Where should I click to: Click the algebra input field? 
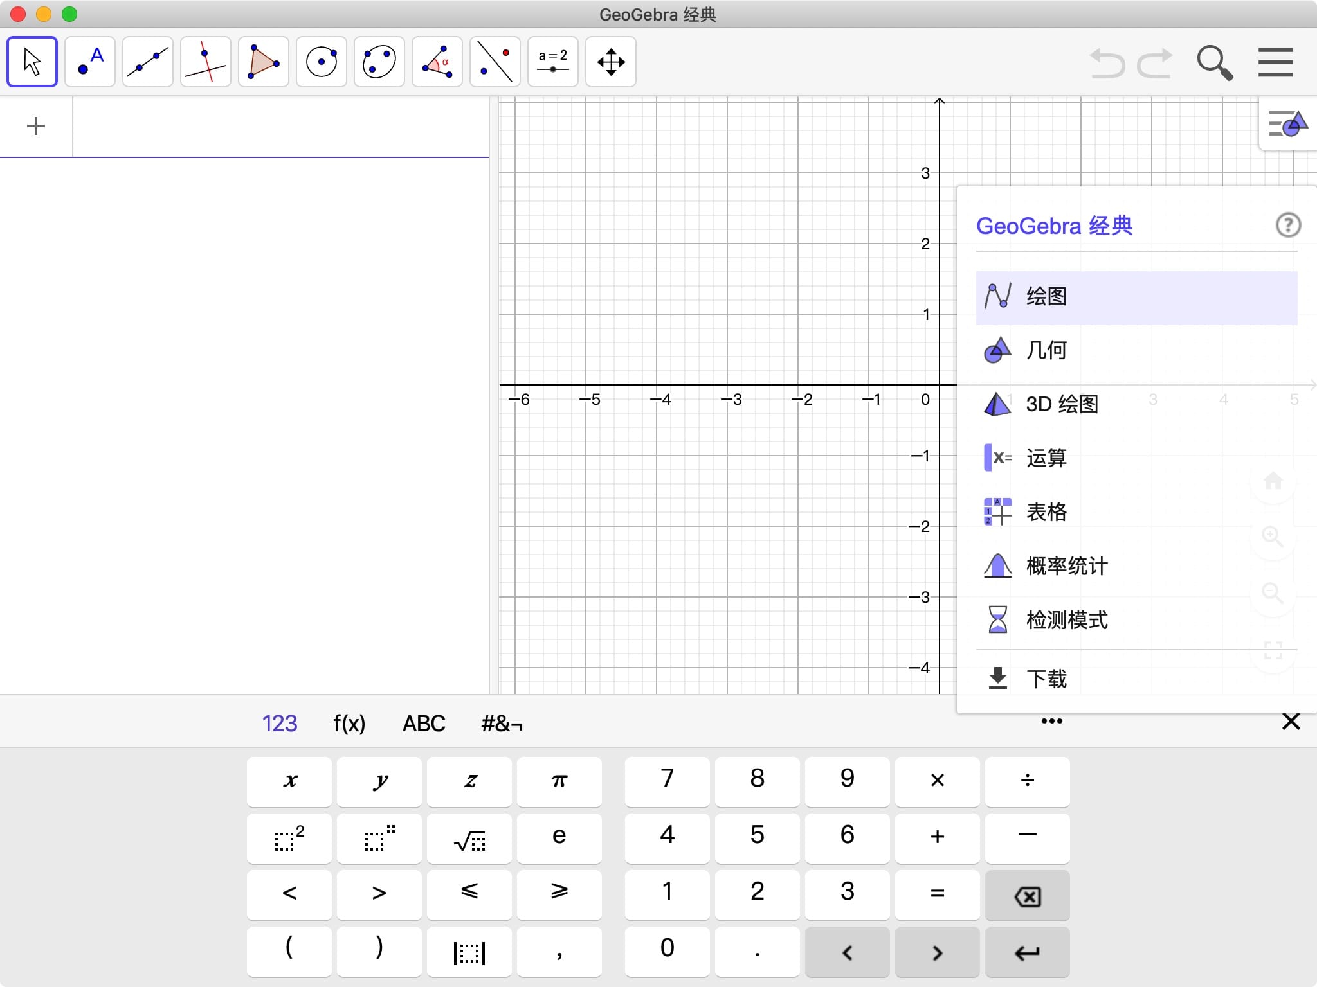point(280,126)
